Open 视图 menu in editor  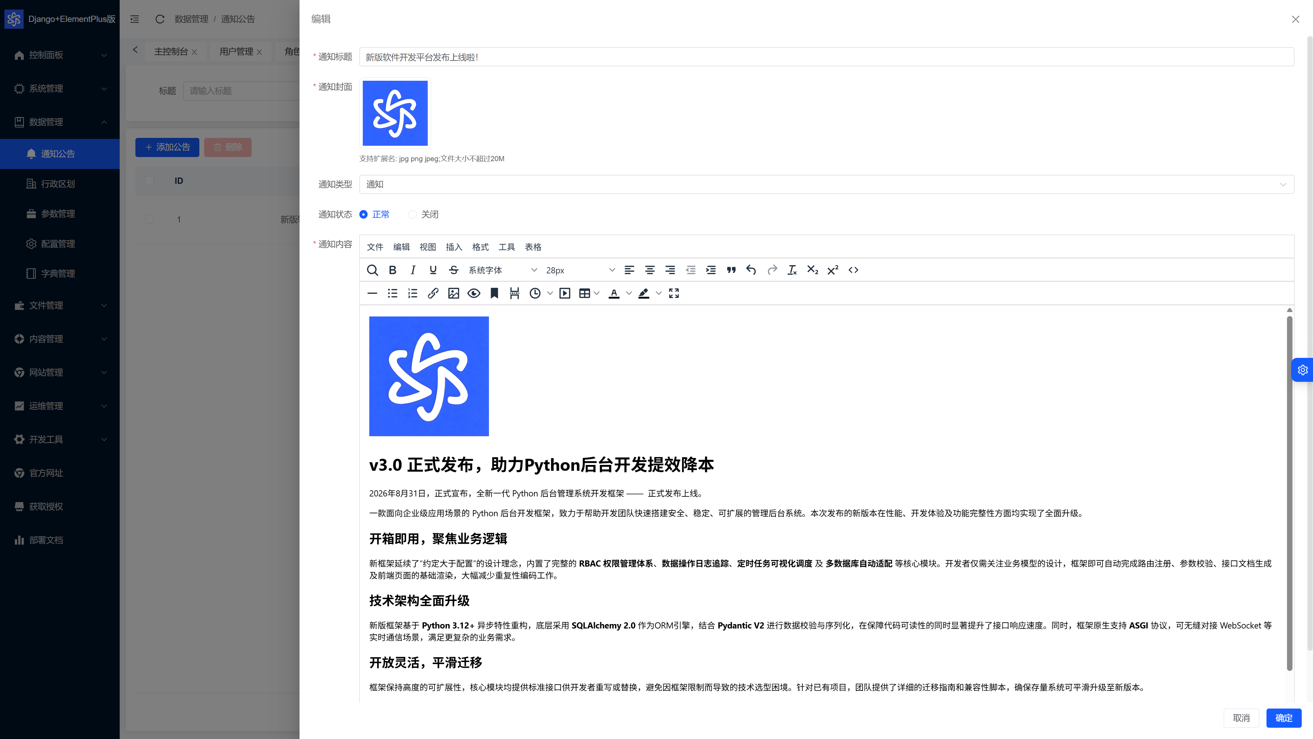(428, 247)
